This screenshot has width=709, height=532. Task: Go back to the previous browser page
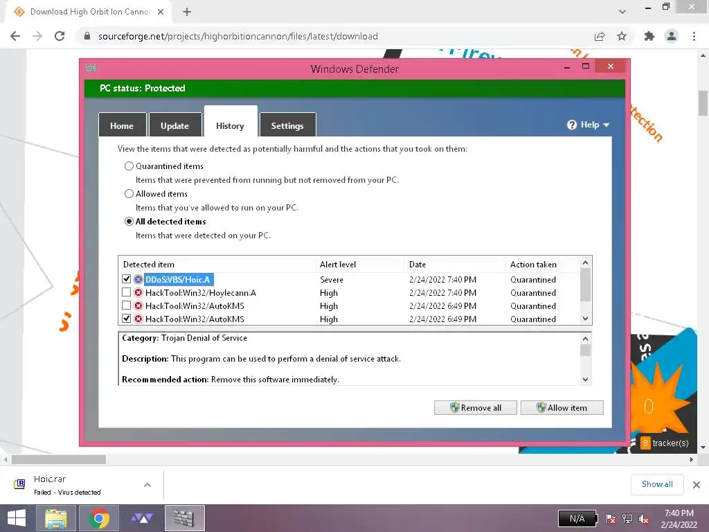15,36
